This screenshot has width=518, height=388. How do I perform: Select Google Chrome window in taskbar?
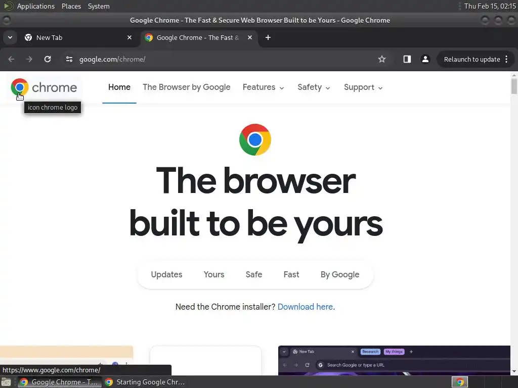59,382
